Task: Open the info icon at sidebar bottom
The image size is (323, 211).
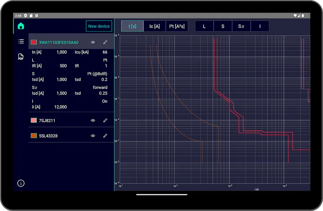Action: coord(21,183)
